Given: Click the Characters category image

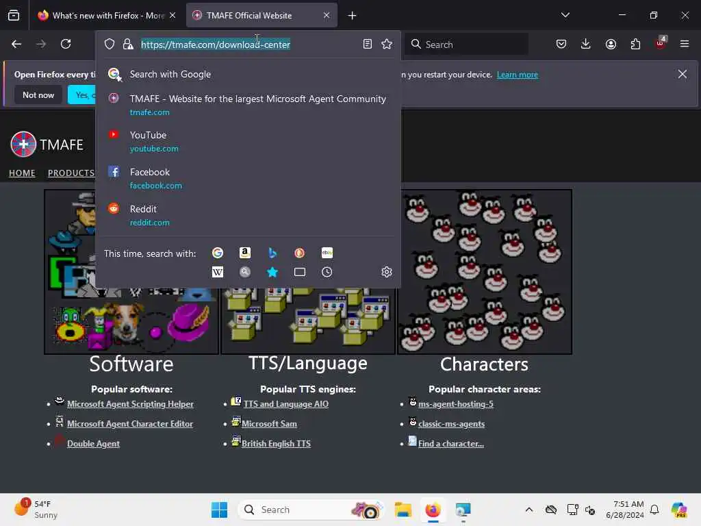Looking at the screenshot, I should pyautogui.click(x=485, y=271).
